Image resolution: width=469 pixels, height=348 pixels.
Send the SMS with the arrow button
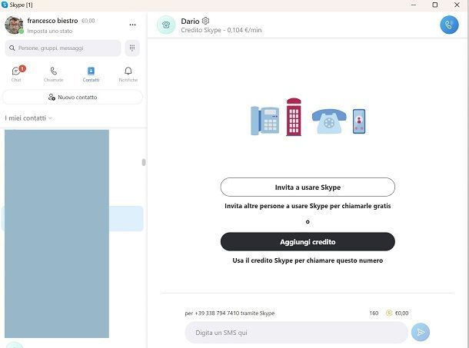421,332
